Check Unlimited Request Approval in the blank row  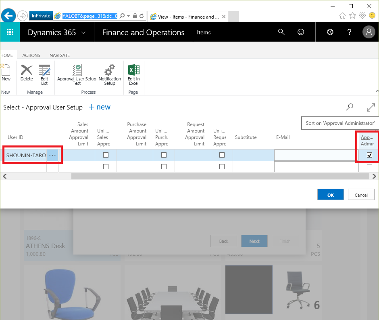point(222,166)
